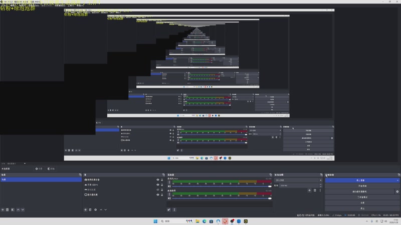Screen dimensions: 401x225
Task: Pop out the Sources dock icon
Action: point(163,174)
